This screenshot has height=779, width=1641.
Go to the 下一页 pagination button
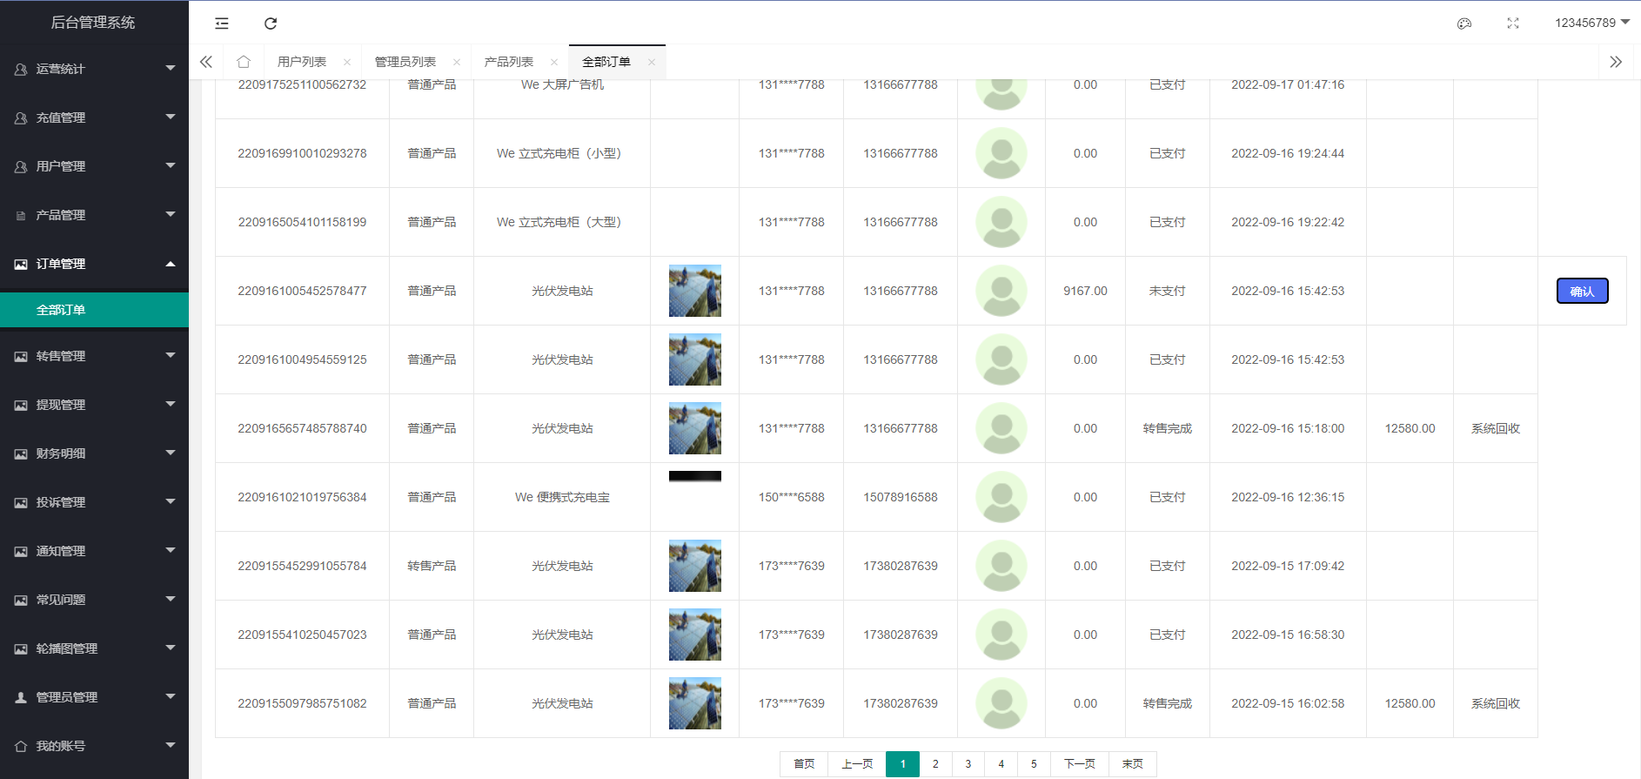coord(1079,763)
